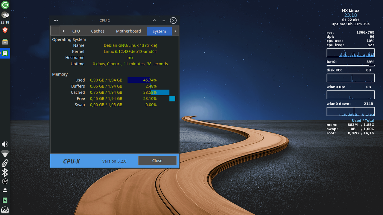Toggle Wi-Fi via the network icon

pos(5,153)
